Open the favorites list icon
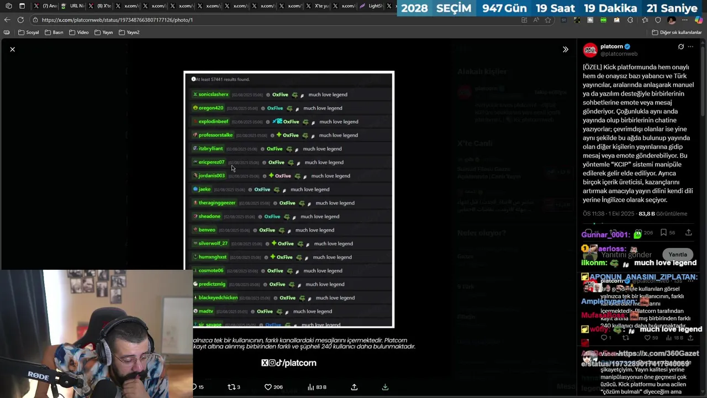Viewport: 707px width, 398px height. coord(644,20)
